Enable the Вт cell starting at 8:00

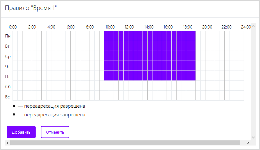(92, 46)
